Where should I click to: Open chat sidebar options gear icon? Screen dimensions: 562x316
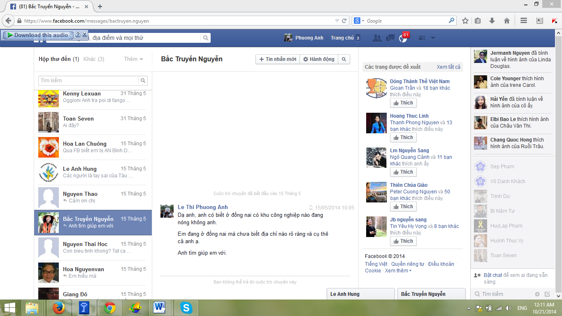[537, 294]
